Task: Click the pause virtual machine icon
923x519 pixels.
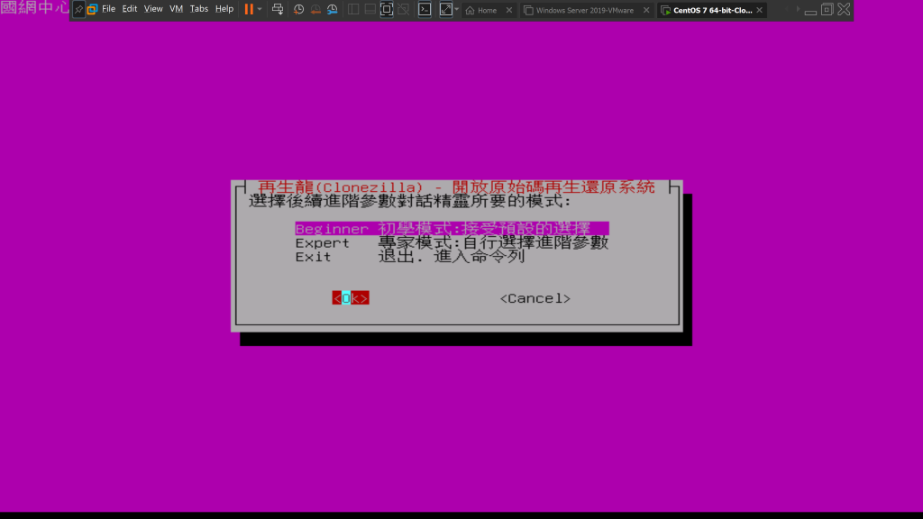Action: pos(249,9)
